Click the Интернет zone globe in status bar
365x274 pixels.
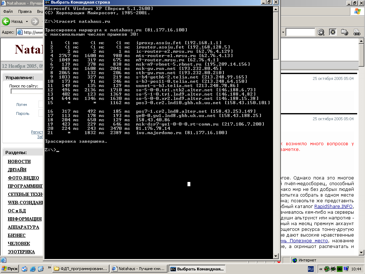(295, 260)
